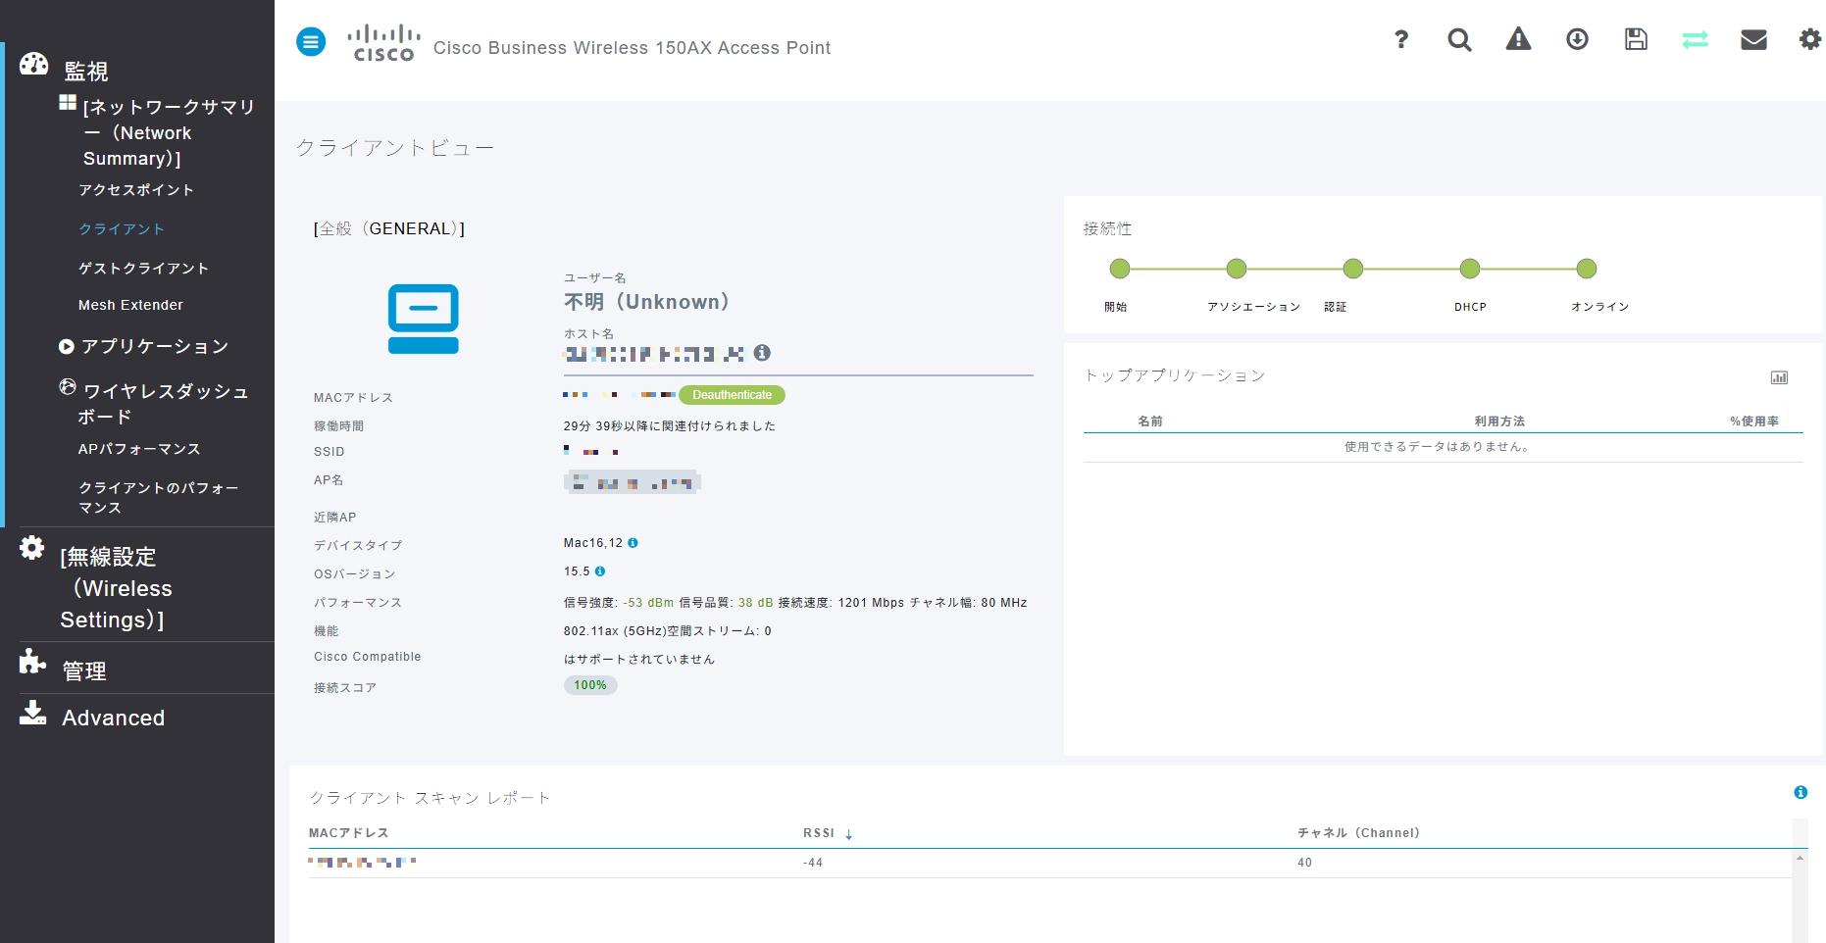Open the settings gear icon in header

point(1810,39)
